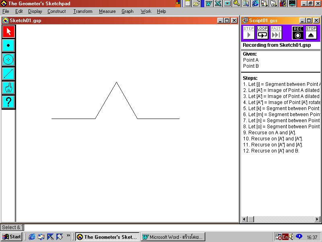Image resolution: width=322 pixels, height=242 pixels.
Task: Open the Graph menu
Action: coord(128,11)
